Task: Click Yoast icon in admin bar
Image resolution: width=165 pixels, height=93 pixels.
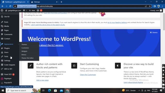Action: 38,10
